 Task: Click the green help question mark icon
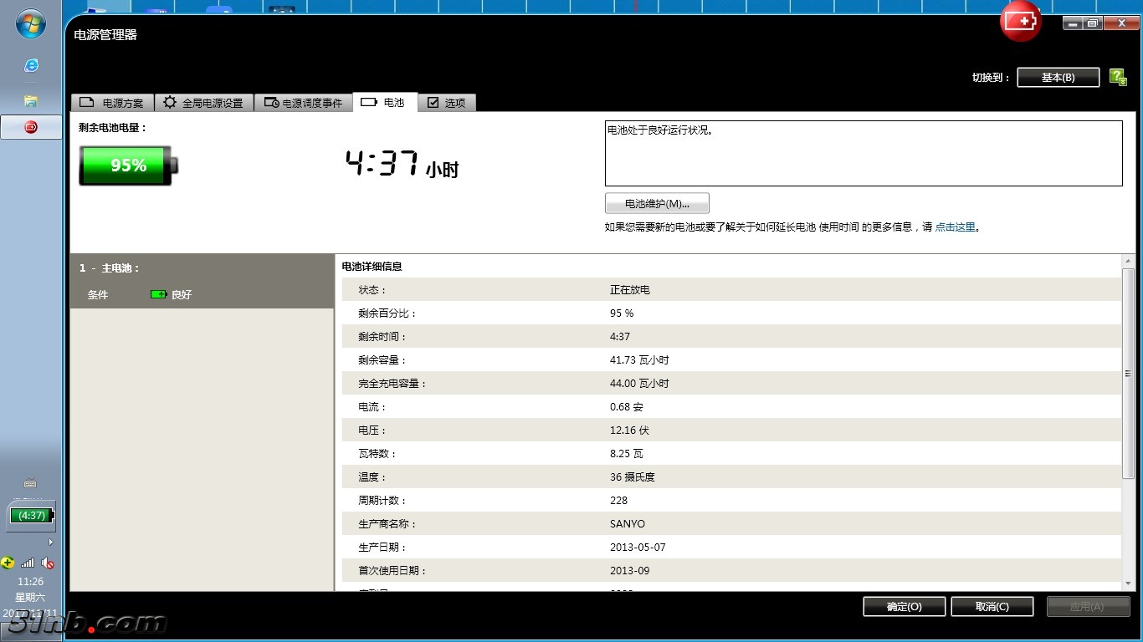pyautogui.click(x=1117, y=77)
